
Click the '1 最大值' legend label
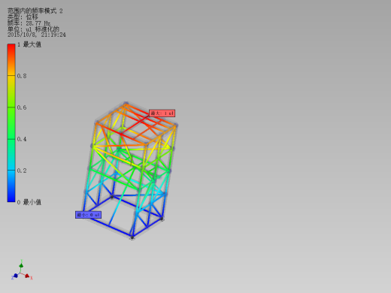click(x=29, y=44)
